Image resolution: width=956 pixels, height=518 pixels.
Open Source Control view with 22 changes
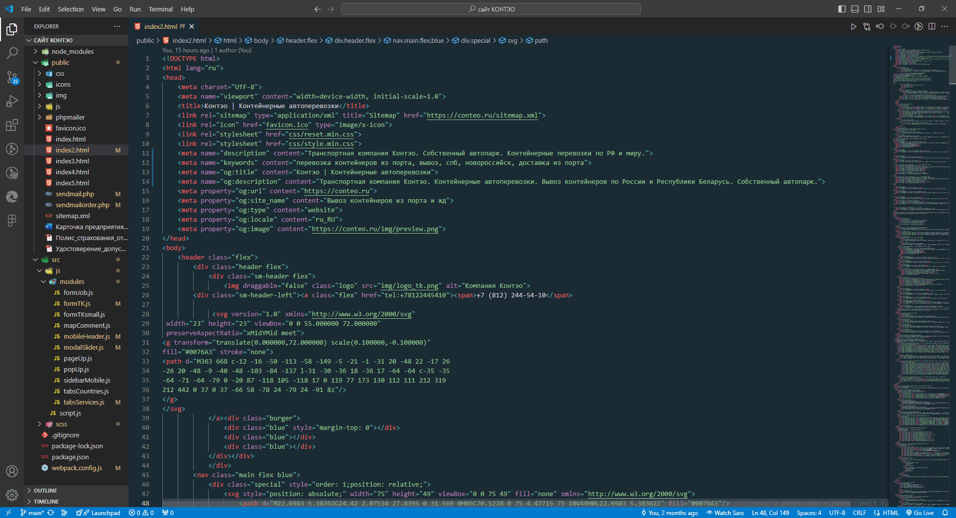click(12, 77)
